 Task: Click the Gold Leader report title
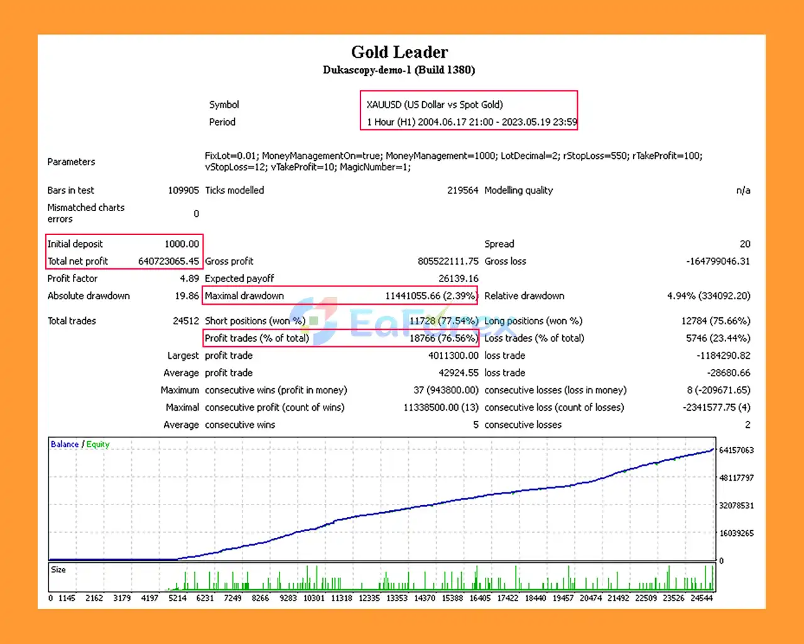[399, 52]
